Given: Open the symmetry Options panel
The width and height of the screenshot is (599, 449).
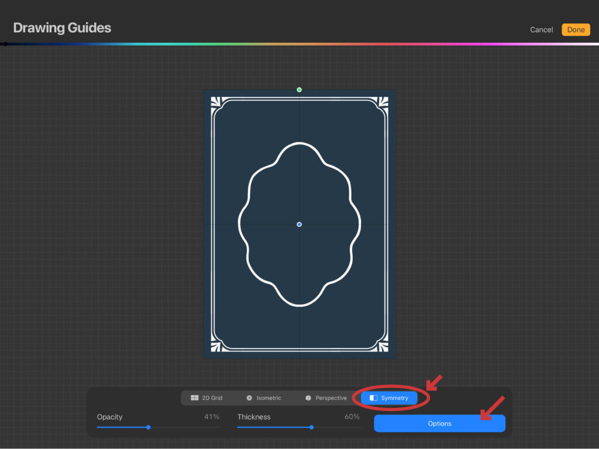Looking at the screenshot, I should pyautogui.click(x=439, y=424).
